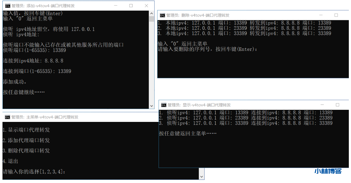Screen dimensions: 351x183
Task: Select menu option 3.删除代理端口转发
Action: tap(26, 151)
